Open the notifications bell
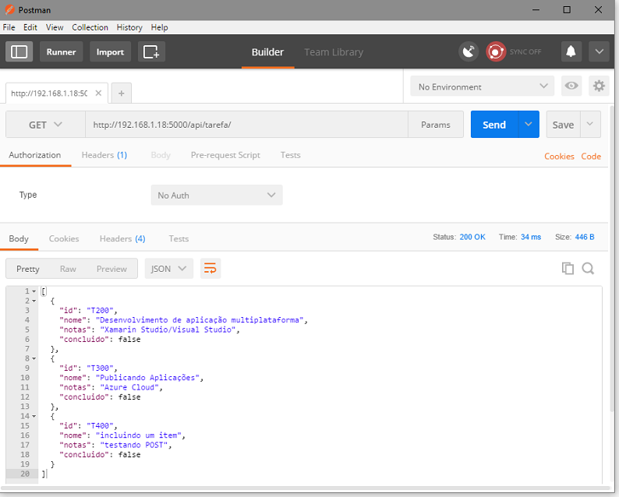 (x=571, y=51)
